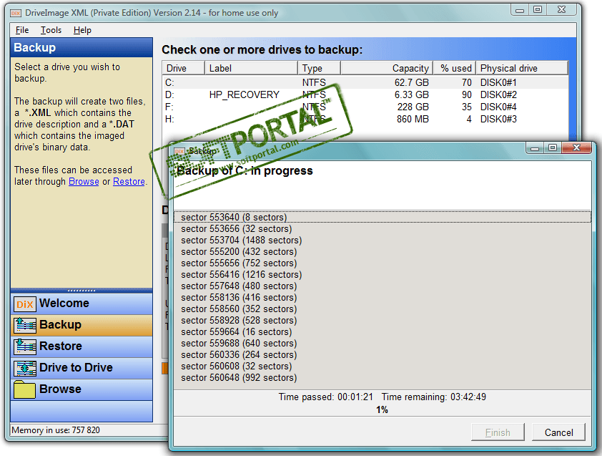The image size is (602, 456).
Task: Open the File menu
Action: pyautogui.click(x=22, y=30)
